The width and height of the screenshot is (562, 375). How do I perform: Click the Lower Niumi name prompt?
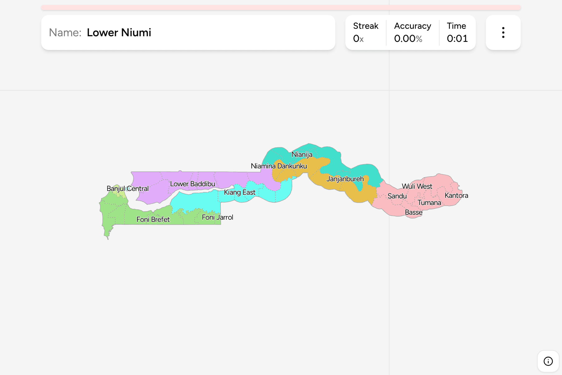pos(119,32)
